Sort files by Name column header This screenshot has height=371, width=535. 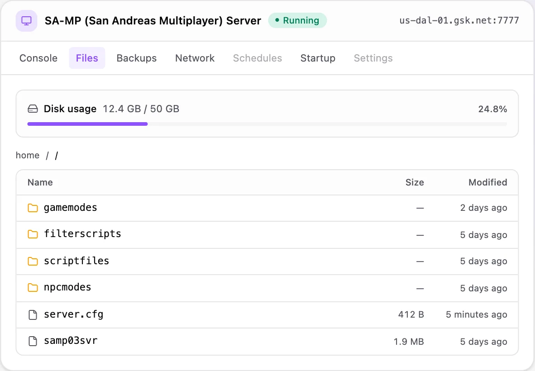[x=40, y=182]
